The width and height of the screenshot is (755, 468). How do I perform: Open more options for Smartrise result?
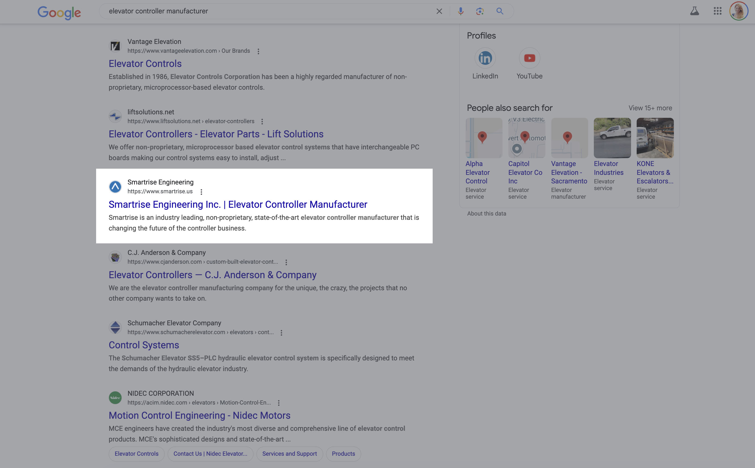201,192
